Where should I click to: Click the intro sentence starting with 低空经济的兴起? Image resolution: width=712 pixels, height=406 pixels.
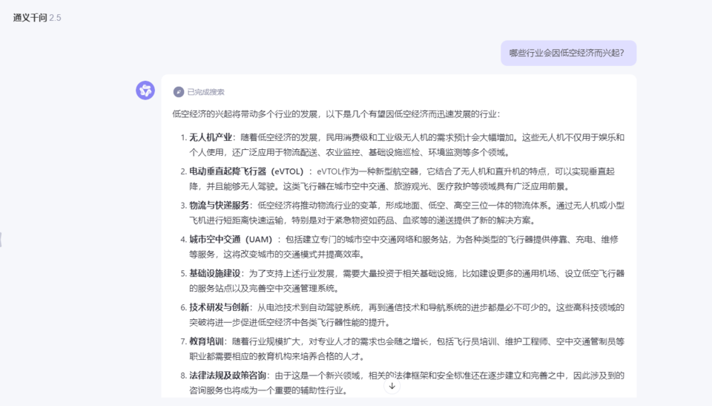(336, 114)
